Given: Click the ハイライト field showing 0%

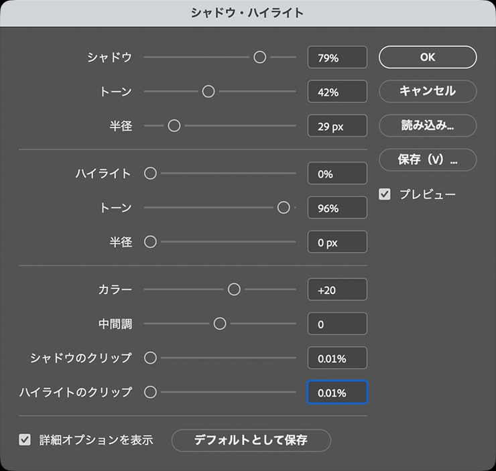Looking at the screenshot, I should 337,174.
